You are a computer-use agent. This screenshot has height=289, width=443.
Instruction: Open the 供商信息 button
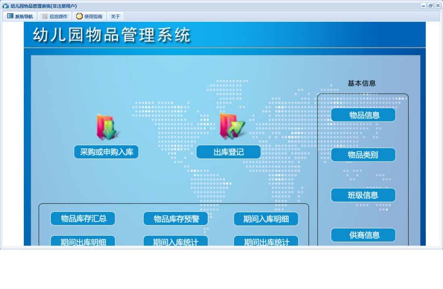(364, 235)
